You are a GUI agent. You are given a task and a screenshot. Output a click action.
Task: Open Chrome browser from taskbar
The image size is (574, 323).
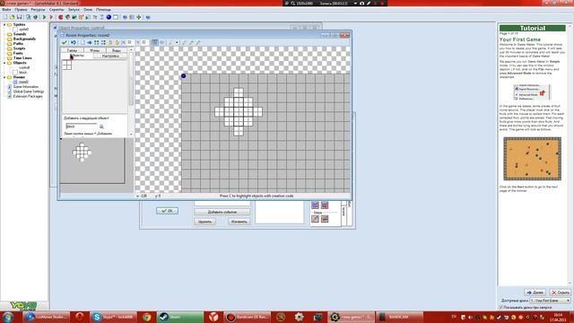tap(146, 317)
